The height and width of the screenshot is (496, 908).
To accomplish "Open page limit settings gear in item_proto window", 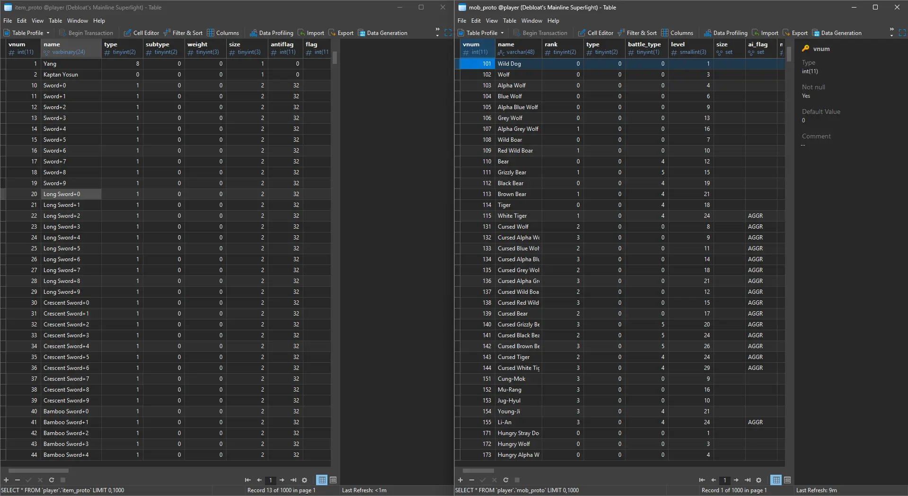I will click(x=305, y=480).
